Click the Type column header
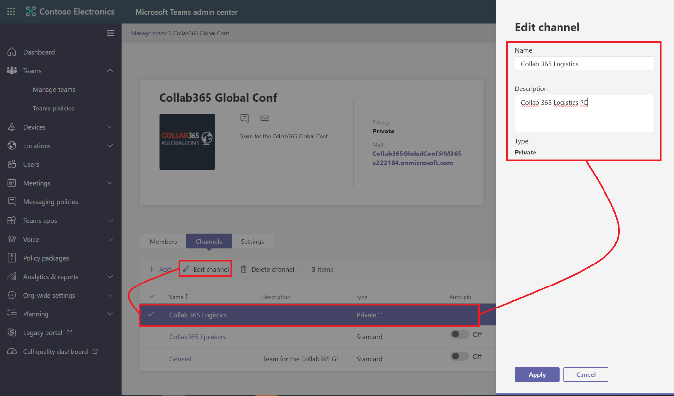Image resolution: width=674 pixels, height=396 pixels. tap(361, 297)
